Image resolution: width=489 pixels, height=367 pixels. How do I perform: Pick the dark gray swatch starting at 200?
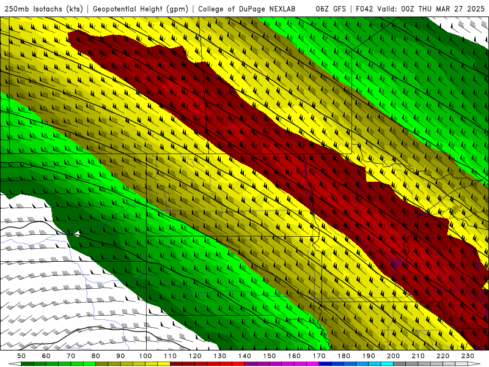pyautogui.click(x=400, y=364)
